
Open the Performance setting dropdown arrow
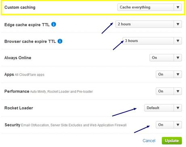point(178,91)
